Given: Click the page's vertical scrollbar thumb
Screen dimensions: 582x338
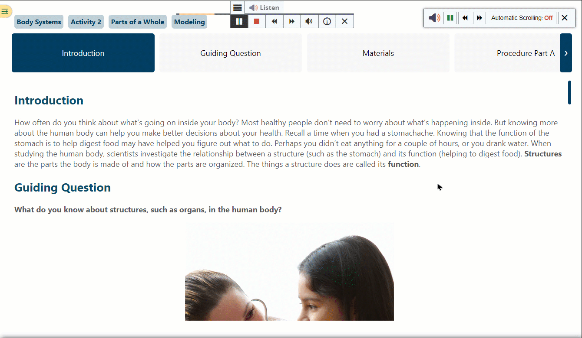Looking at the screenshot, I should pos(569,92).
